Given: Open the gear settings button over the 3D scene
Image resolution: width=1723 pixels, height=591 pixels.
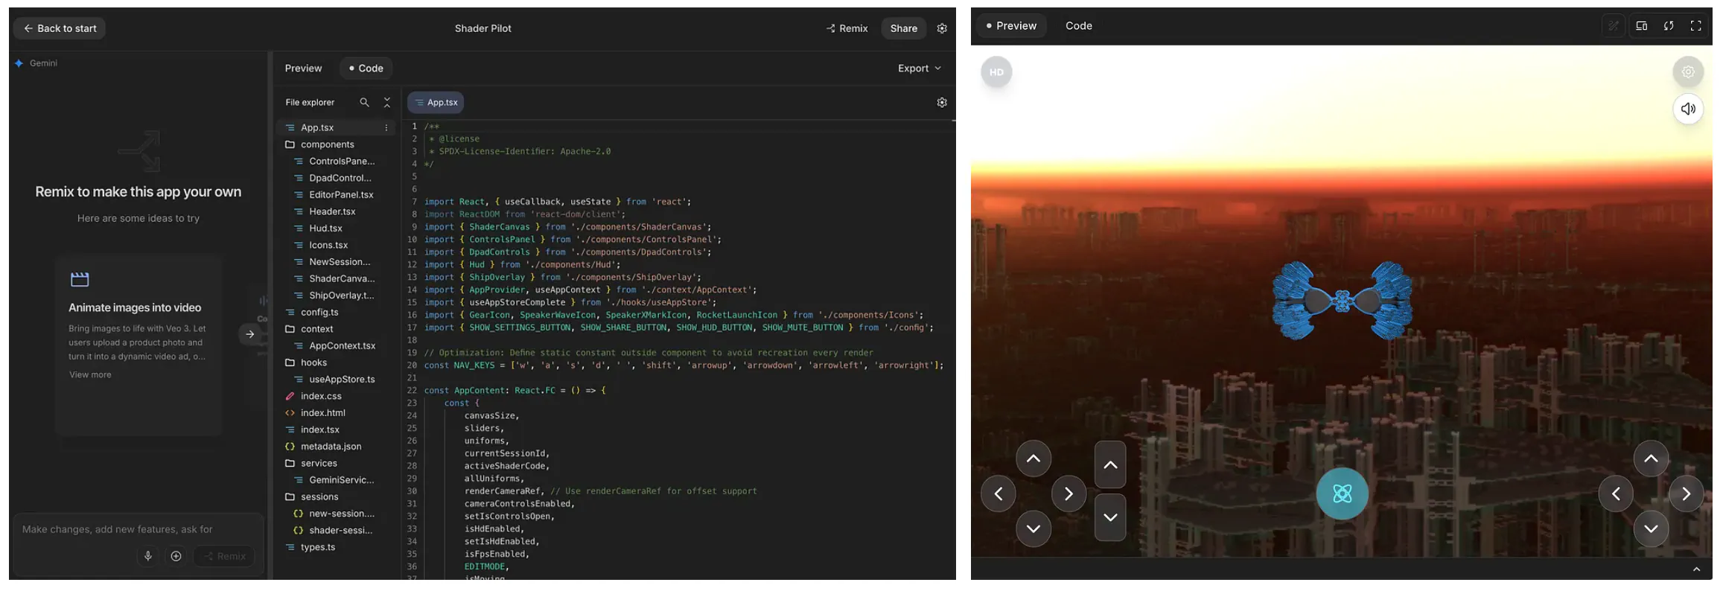Looking at the screenshot, I should click(x=1688, y=72).
